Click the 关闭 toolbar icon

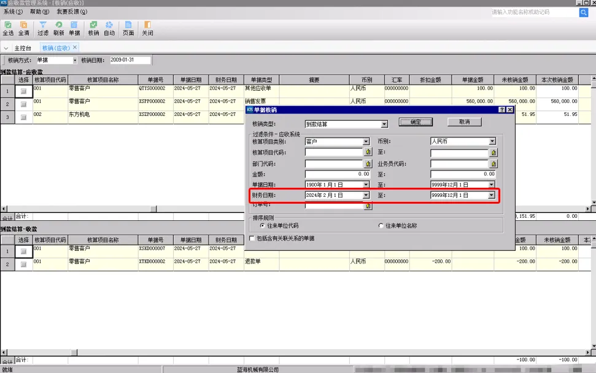(x=147, y=28)
